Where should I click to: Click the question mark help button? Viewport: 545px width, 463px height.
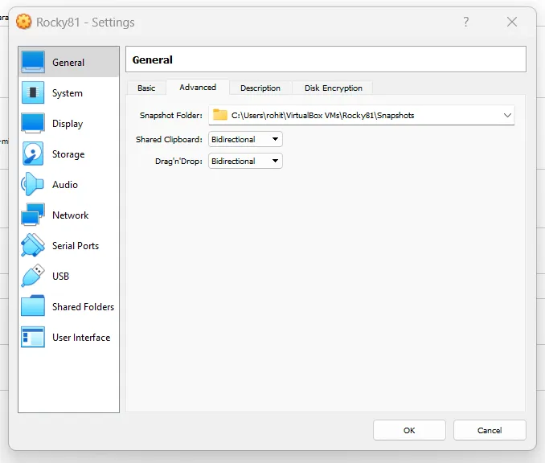(x=466, y=22)
